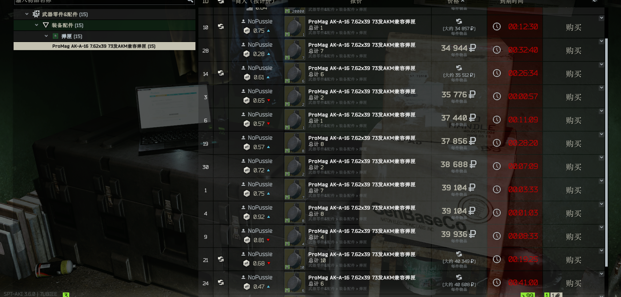Click magazine thumbnail in offer ID 21
Image resolution: width=621 pixels, height=297 pixels.
pos(295,259)
